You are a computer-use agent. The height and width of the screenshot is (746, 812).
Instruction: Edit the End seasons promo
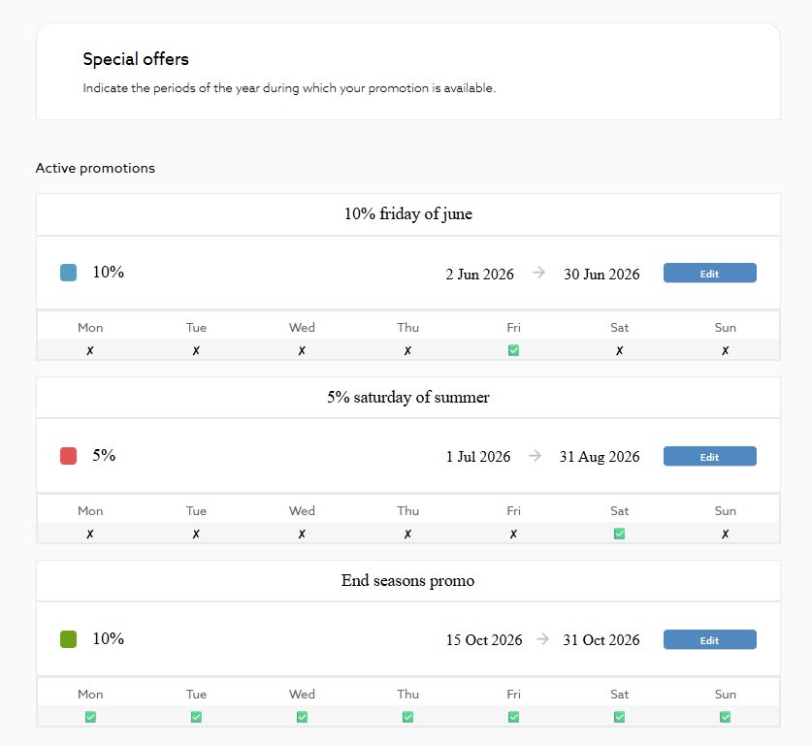tap(709, 639)
